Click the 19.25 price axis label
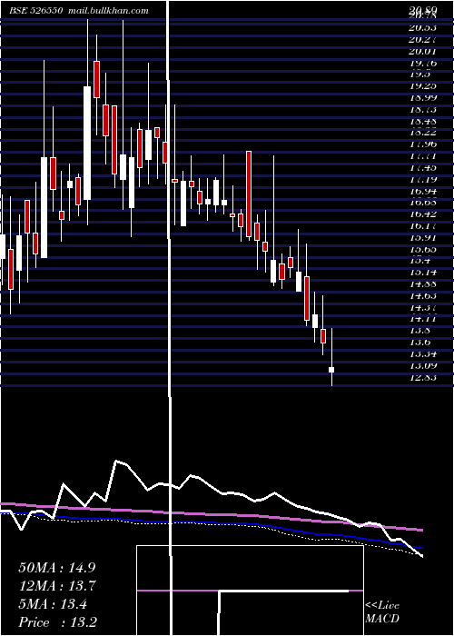Screen dimensions: 454x636 423,85
